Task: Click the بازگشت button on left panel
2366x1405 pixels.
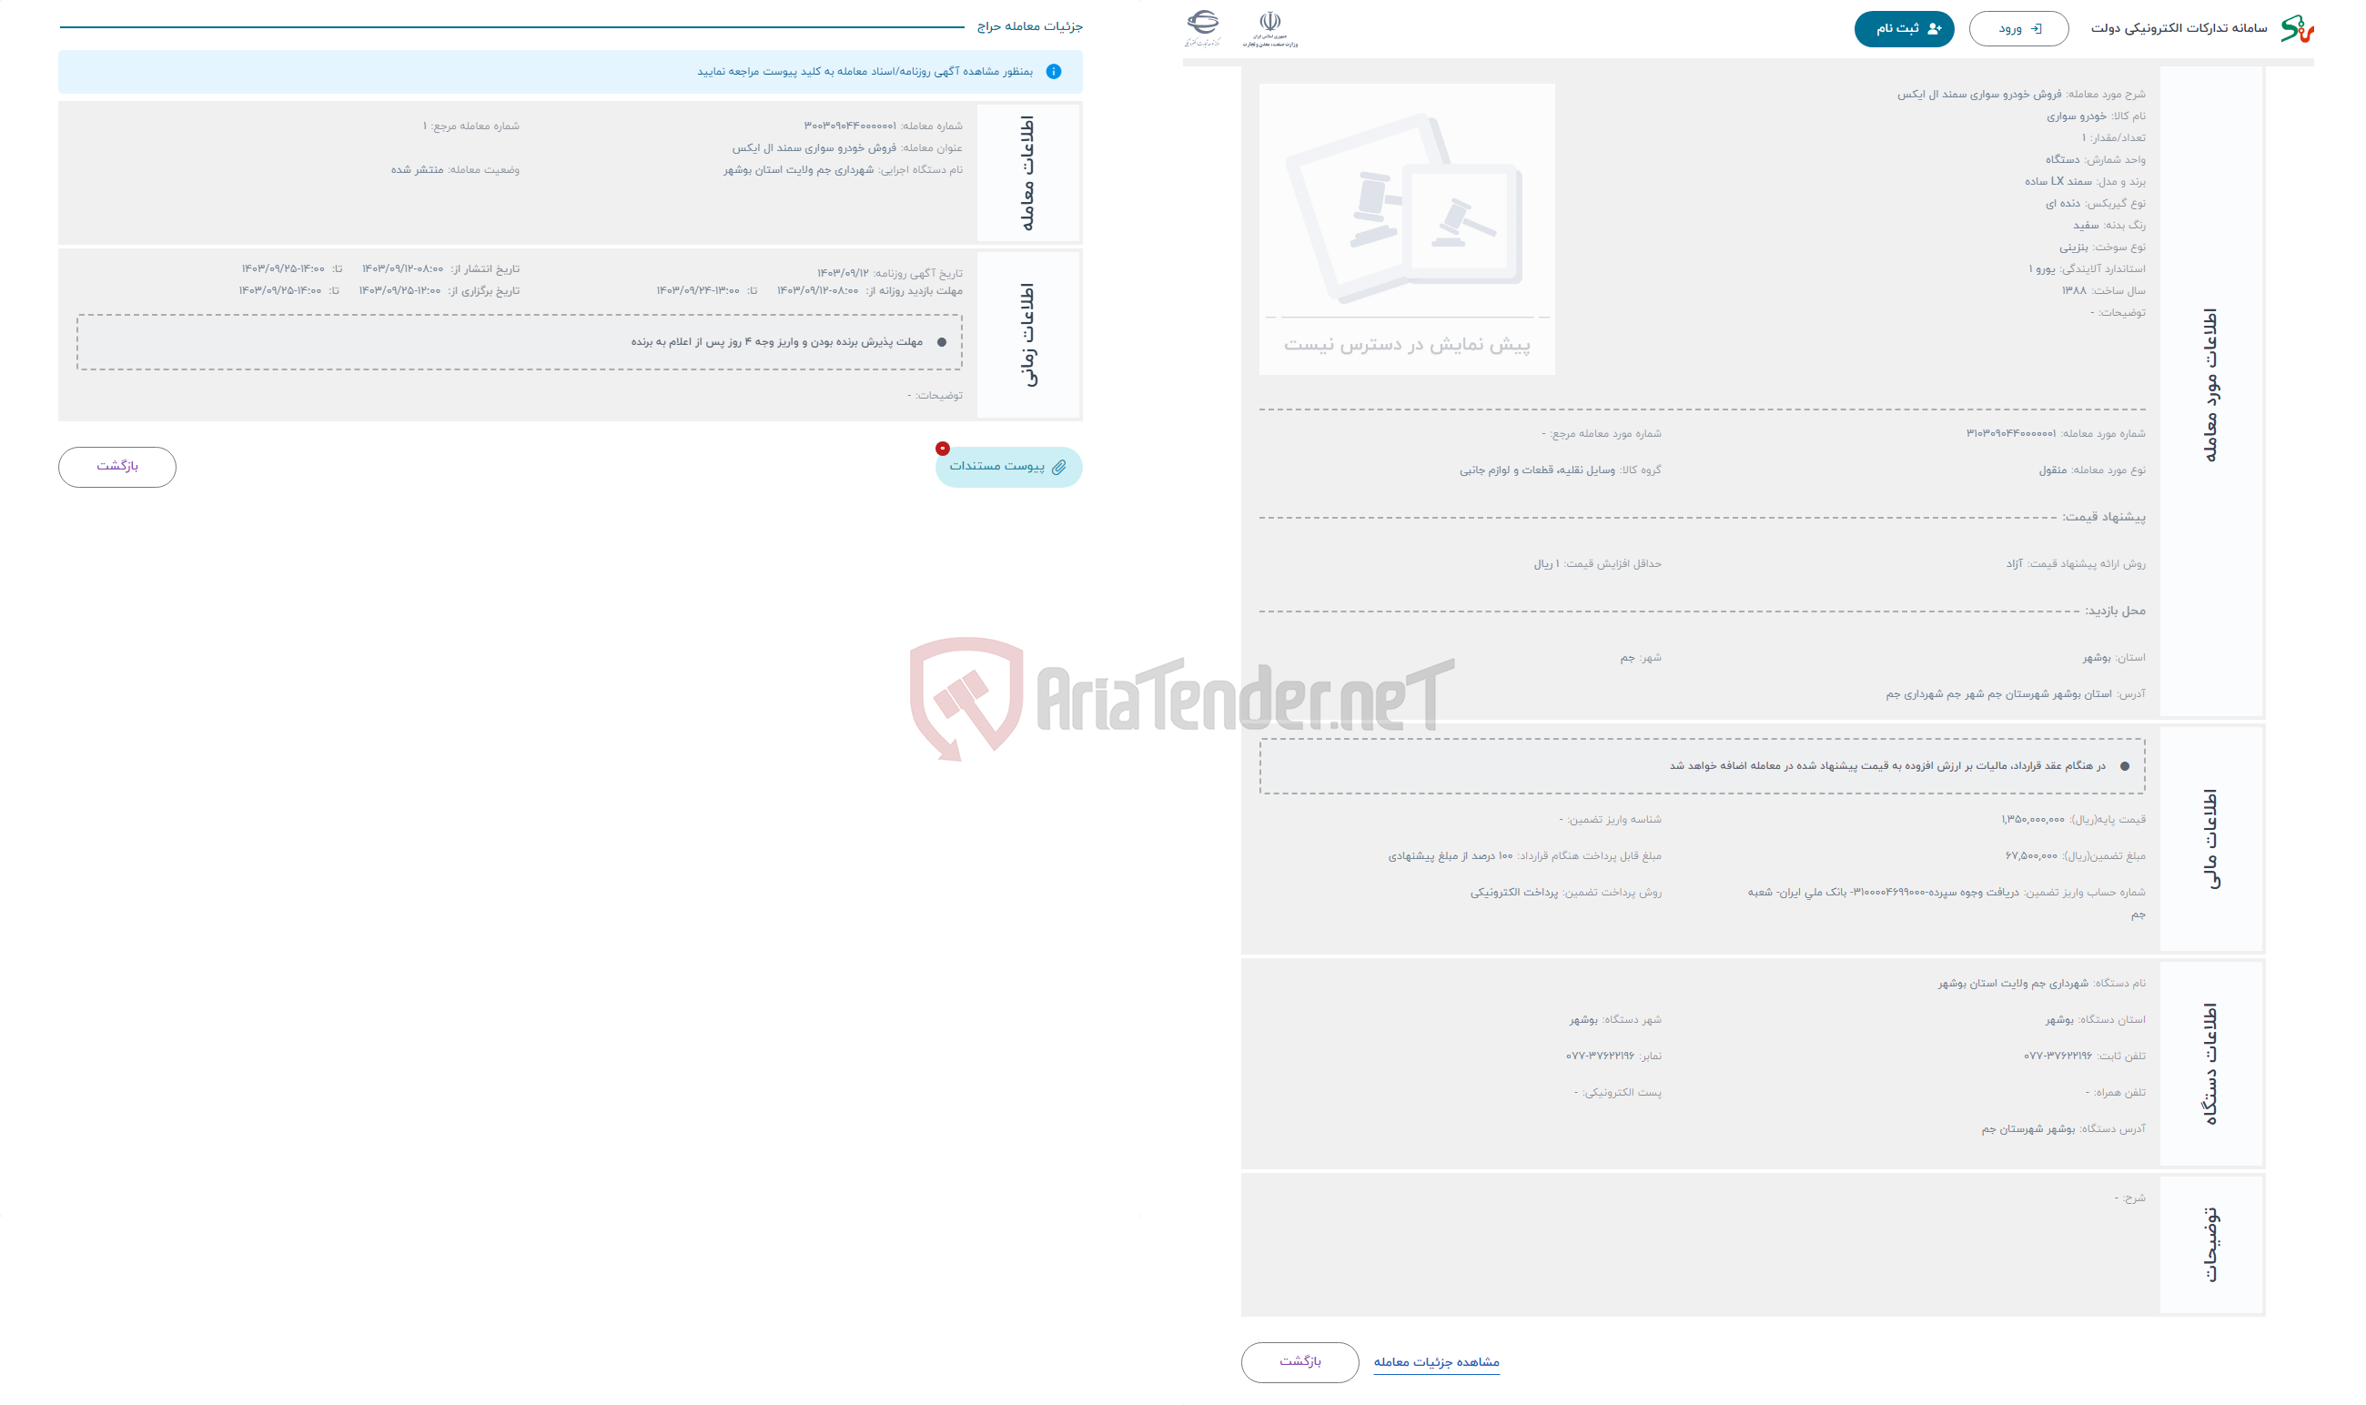Action: [117, 467]
